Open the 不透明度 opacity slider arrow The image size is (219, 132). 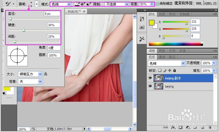click(x=214, y=63)
